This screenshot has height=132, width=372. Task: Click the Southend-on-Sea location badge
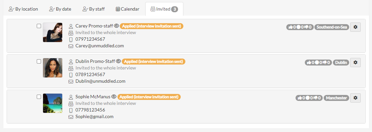click(x=332, y=27)
